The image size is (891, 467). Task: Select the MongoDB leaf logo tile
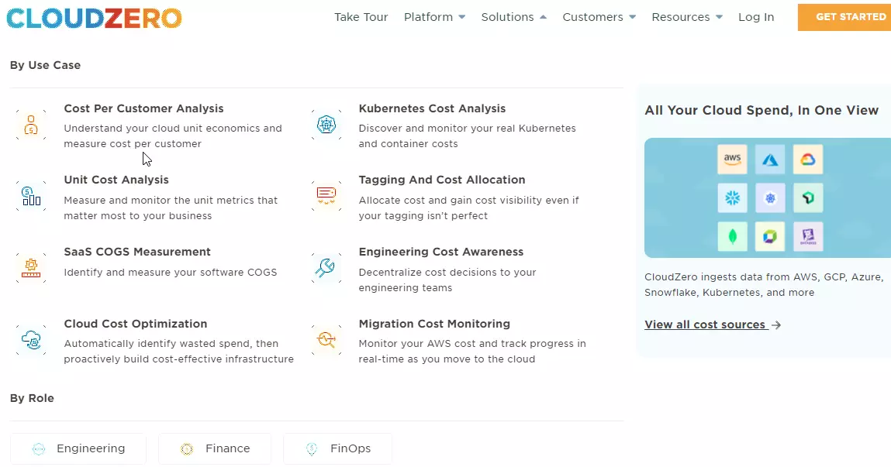(x=731, y=236)
